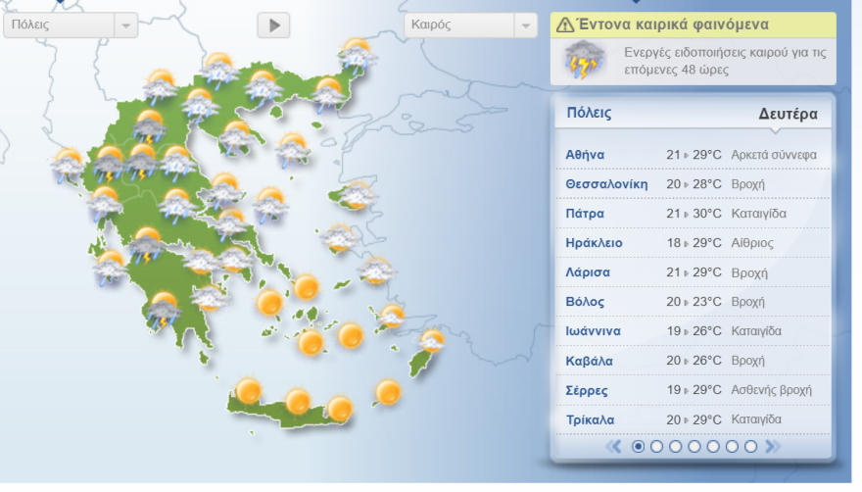Select the last page radio dot
This screenshot has height=492, width=862.
(x=750, y=447)
